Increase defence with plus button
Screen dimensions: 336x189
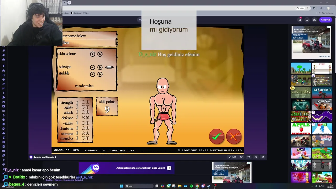tap(87, 118)
